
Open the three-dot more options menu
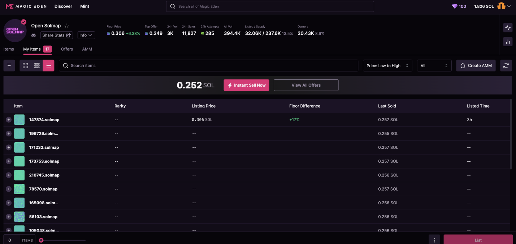point(434,240)
